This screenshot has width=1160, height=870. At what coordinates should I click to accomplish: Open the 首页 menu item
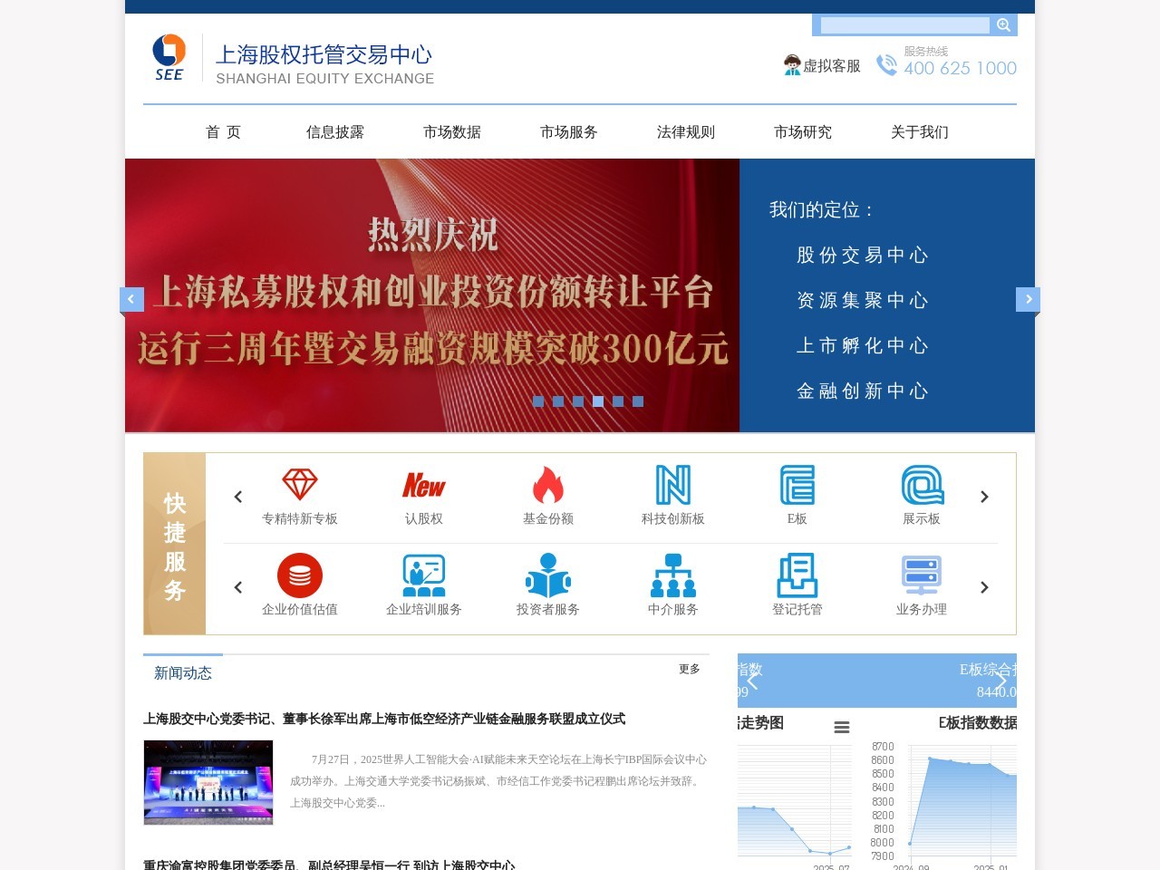coord(223,132)
